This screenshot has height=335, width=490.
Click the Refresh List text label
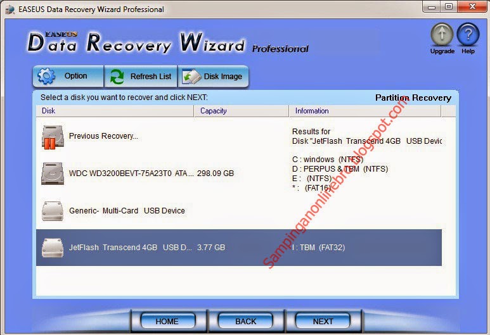click(151, 77)
